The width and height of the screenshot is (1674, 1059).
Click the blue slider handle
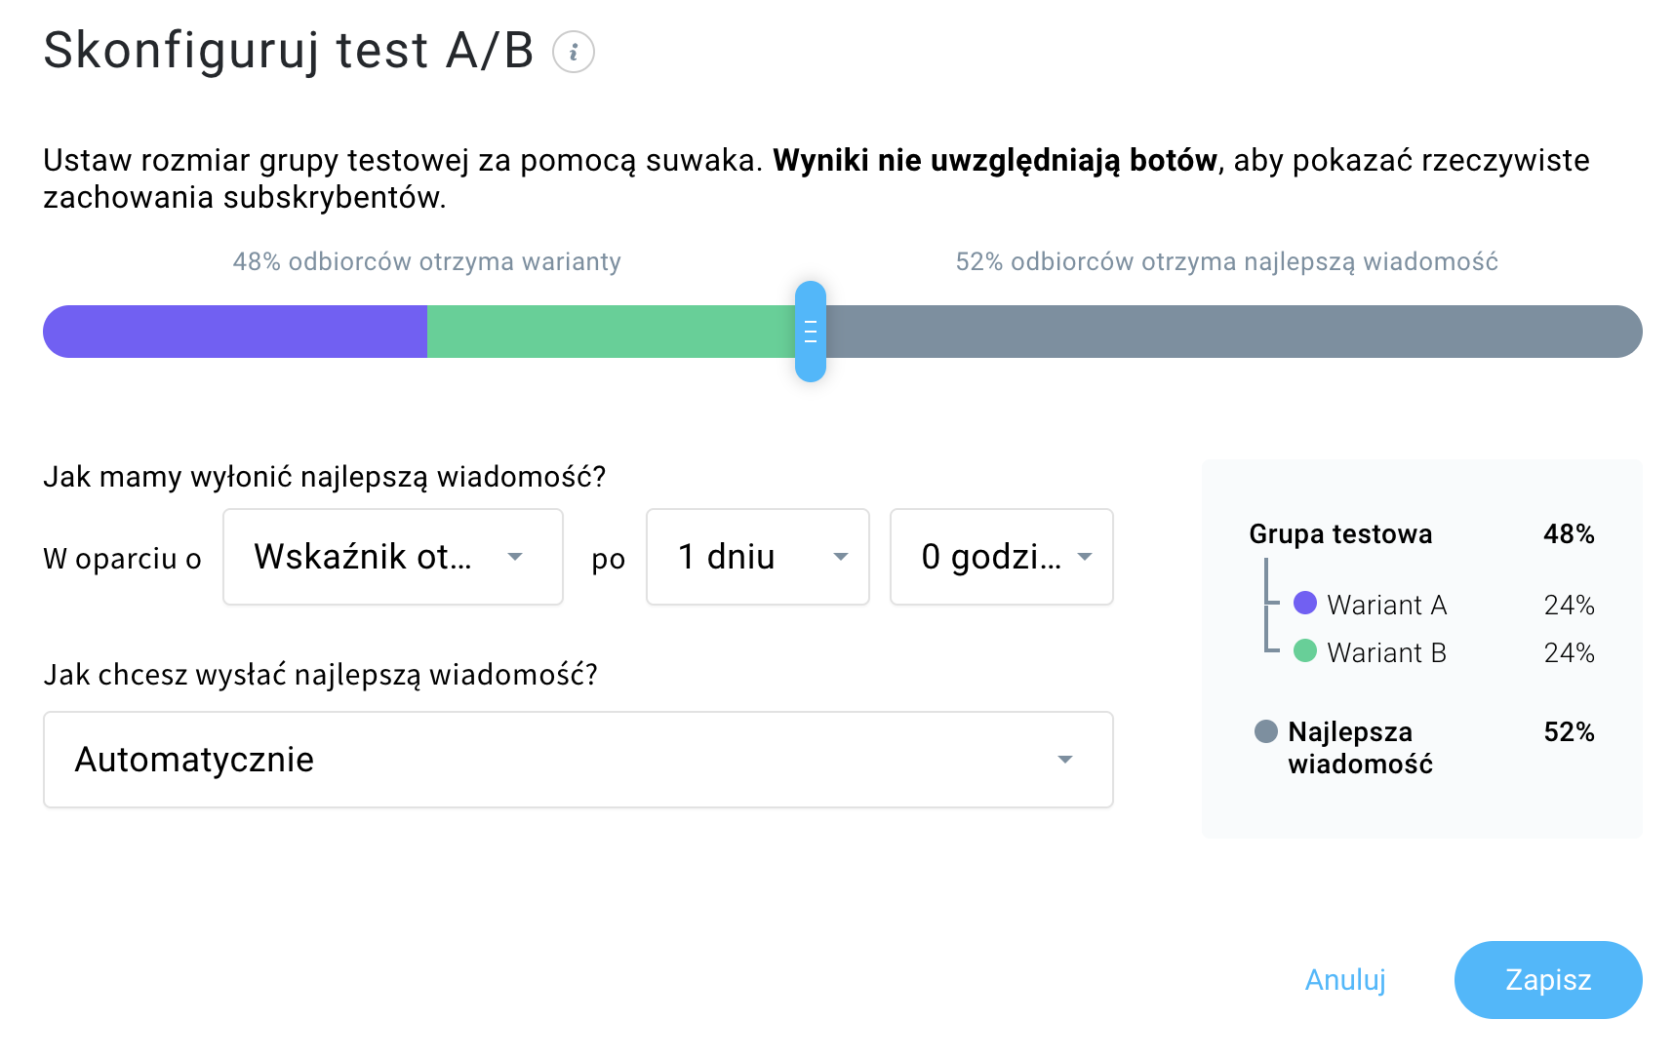[810, 332]
